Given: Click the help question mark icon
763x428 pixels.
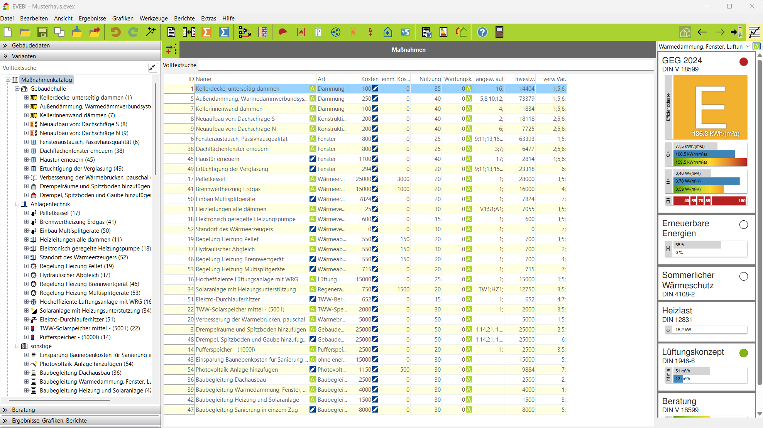Looking at the screenshot, I should click(482, 32).
